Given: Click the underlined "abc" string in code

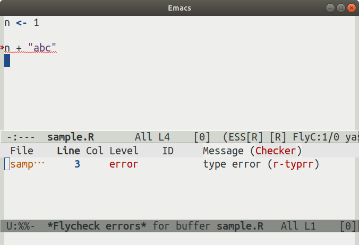Looking at the screenshot, I should (x=42, y=49).
